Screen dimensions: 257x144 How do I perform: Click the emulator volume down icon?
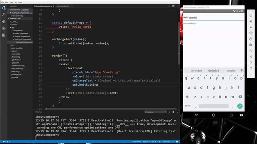tap(251, 27)
